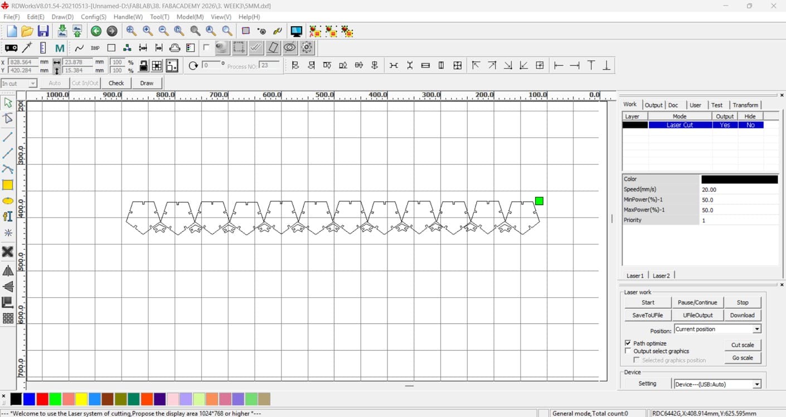The height and width of the screenshot is (417, 786).
Task: Switch to the Laser2 tab
Action: 661,275
